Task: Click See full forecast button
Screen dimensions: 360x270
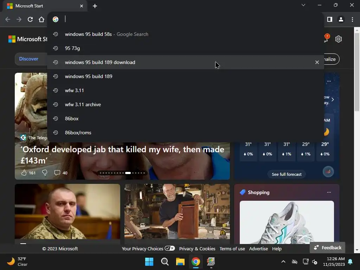Action: click(x=287, y=174)
